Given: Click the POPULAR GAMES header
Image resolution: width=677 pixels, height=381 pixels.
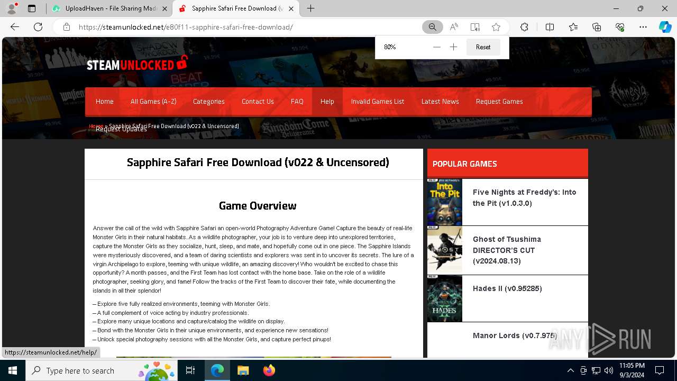Looking at the screenshot, I should pyautogui.click(x=464, y=164).
